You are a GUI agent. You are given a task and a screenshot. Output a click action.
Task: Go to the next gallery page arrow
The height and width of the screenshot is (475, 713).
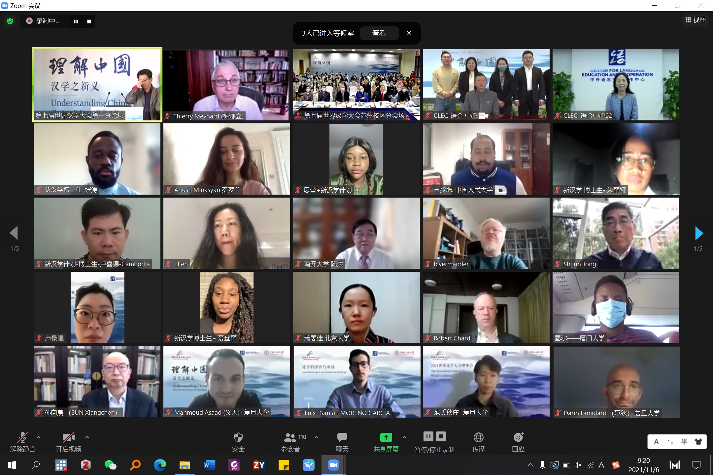(x=699, y=233)
